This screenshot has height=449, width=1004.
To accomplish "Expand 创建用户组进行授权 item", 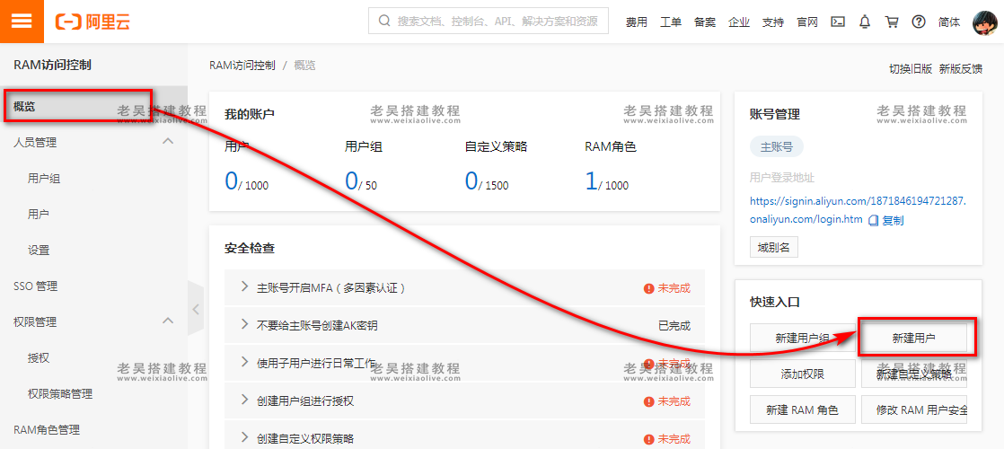I will coord(244,400).
